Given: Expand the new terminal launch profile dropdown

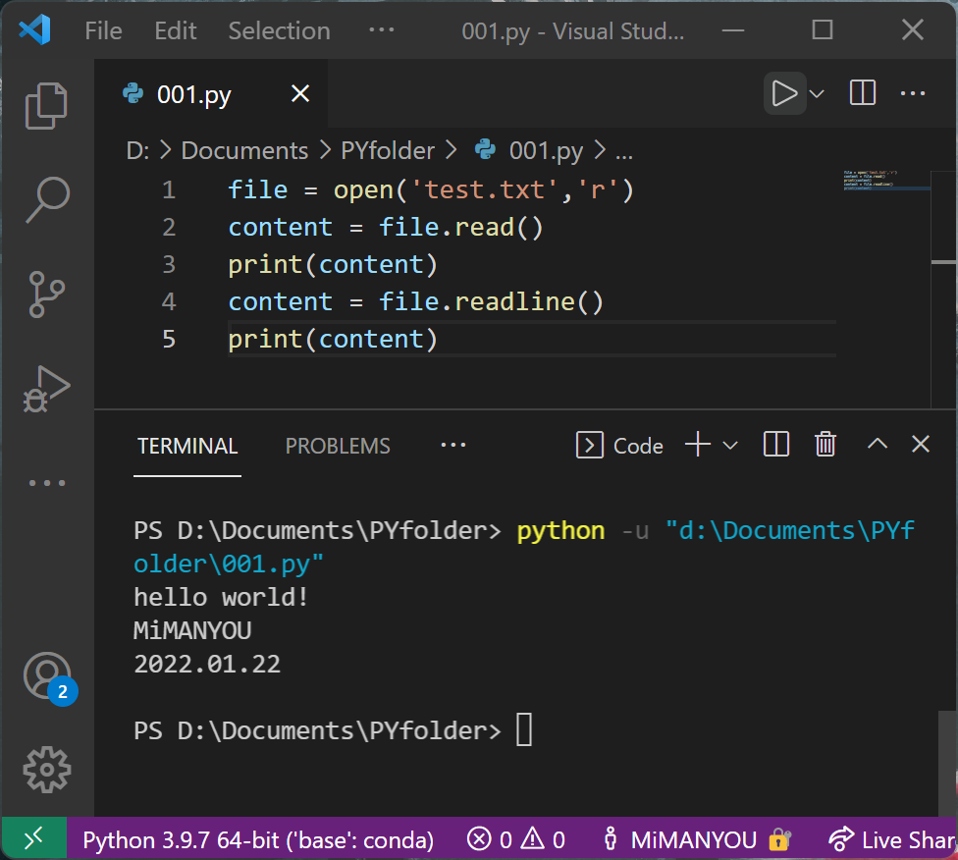Looking at the screenshot, I should click(730, 446).
